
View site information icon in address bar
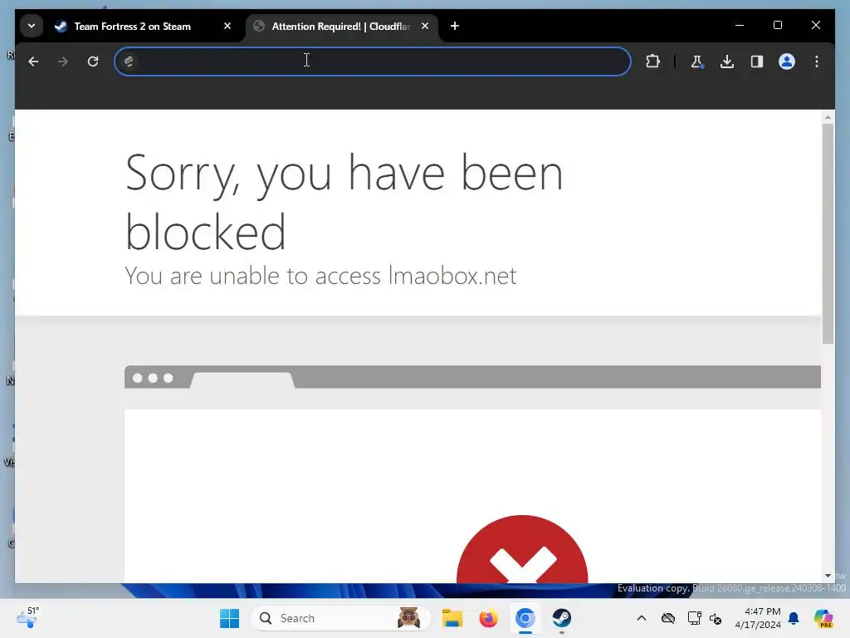point(129,61)
